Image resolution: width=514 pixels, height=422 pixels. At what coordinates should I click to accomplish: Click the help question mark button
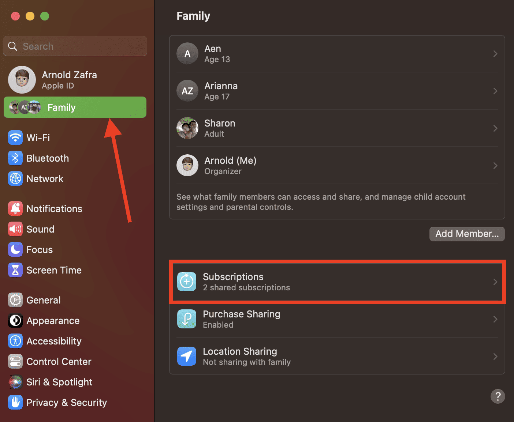498,396
